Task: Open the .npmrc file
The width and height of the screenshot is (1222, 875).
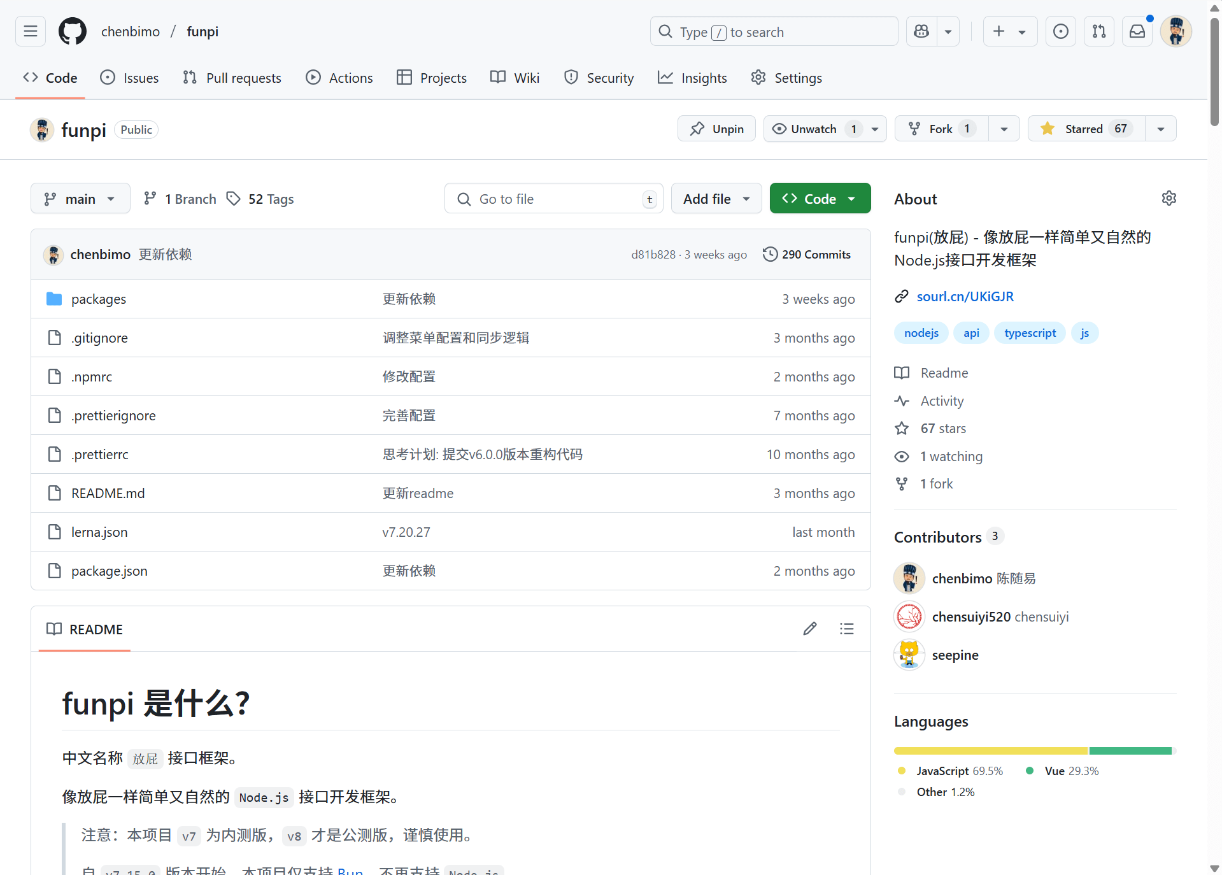Action: click(92, 376)
